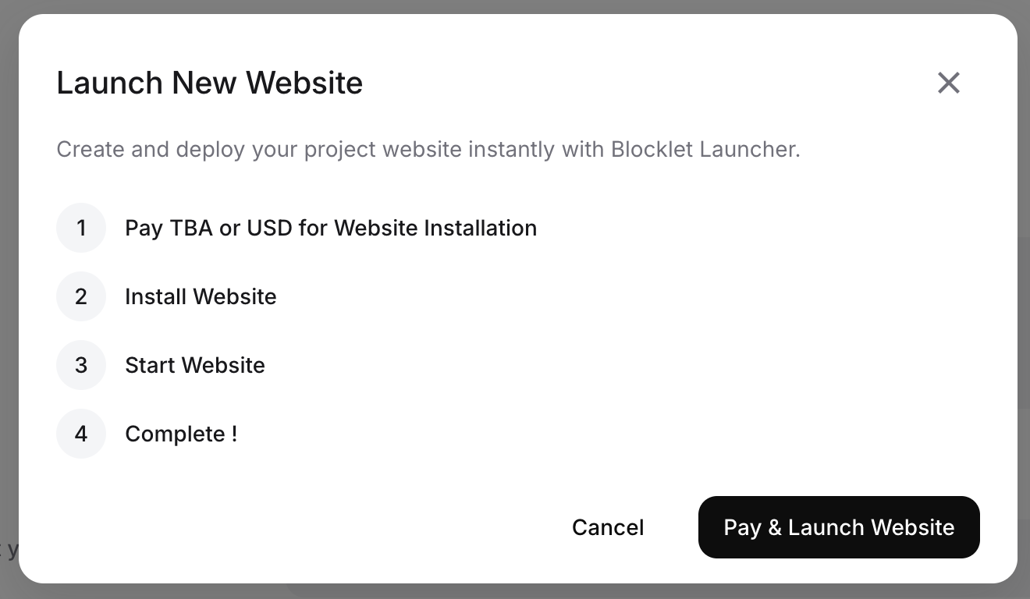
Task: Click the step 4 number circle
Action: 81,434
